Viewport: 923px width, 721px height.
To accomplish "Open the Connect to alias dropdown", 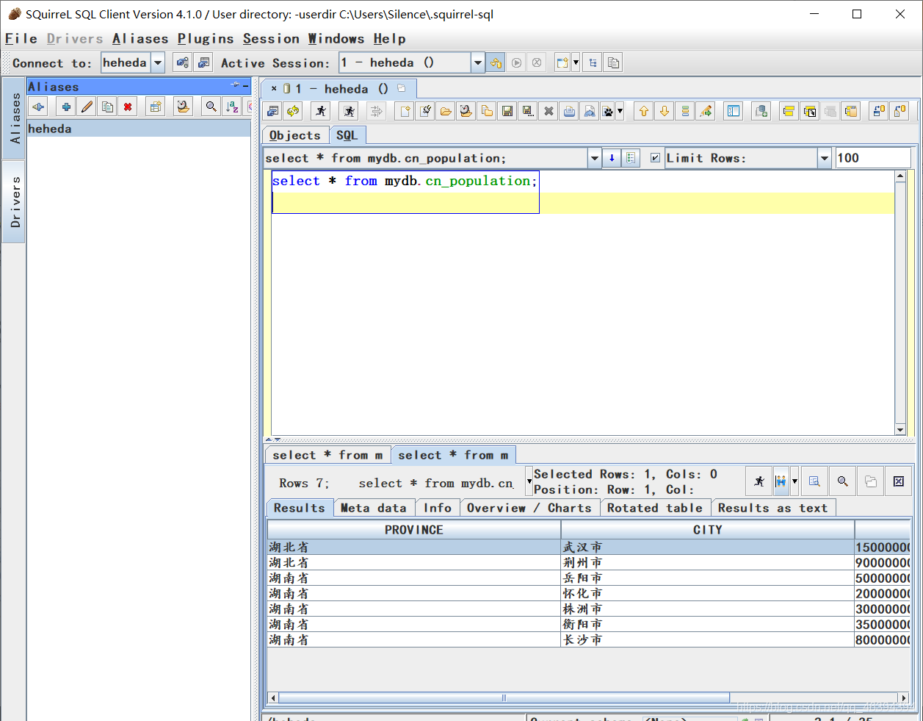I will click(158, 62).
